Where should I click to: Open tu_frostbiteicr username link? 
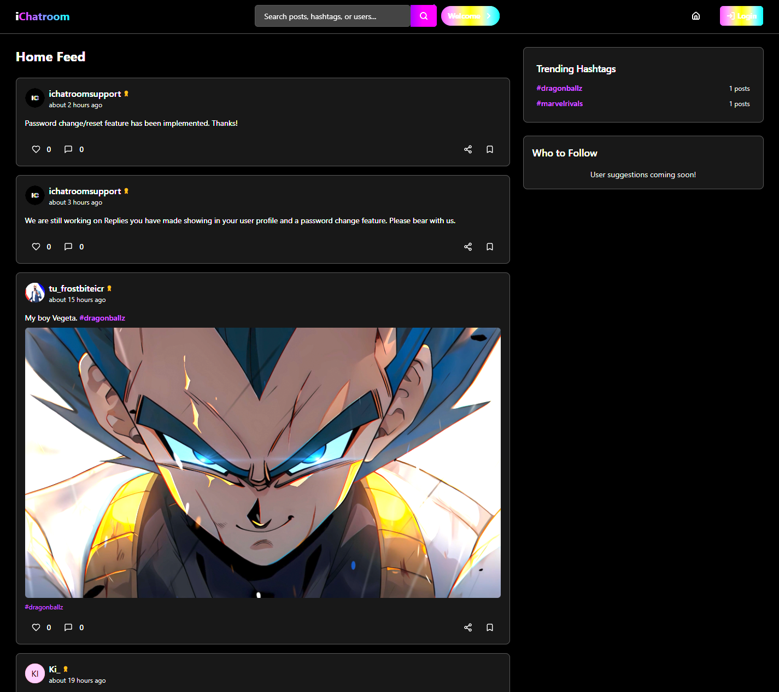tap(77, 288)
